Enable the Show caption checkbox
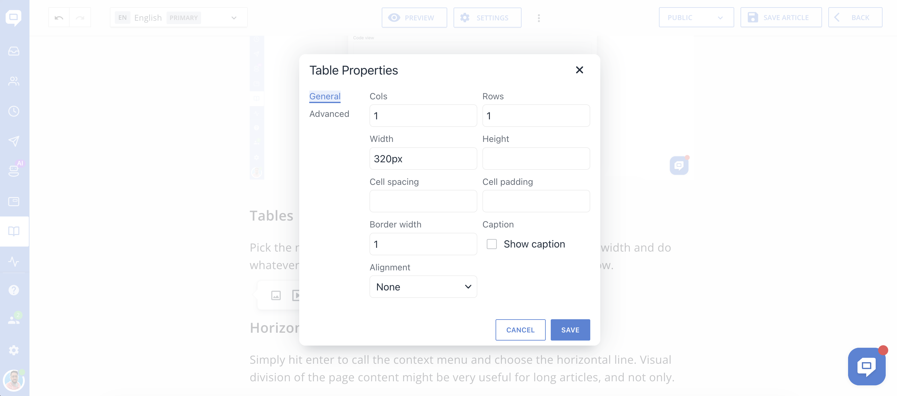Image resolution: width=897 pixels, height=396 pixels. click(x=492, y=244)
